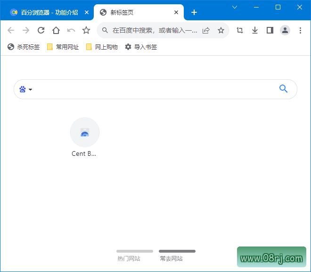
Task: Click 导入书签 in bookmarks bar
Action: click(141, 47)
